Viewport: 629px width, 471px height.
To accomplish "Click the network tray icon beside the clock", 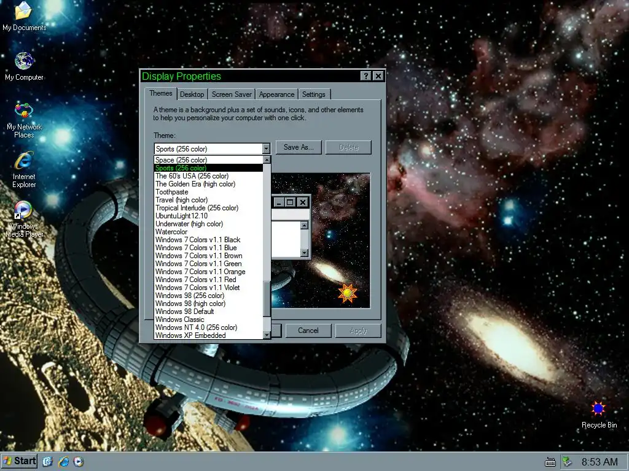I will [567, 462].
